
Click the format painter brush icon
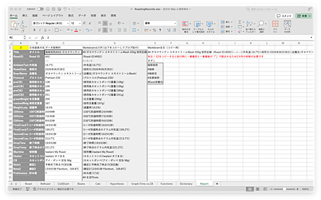(x=22, y=31)
